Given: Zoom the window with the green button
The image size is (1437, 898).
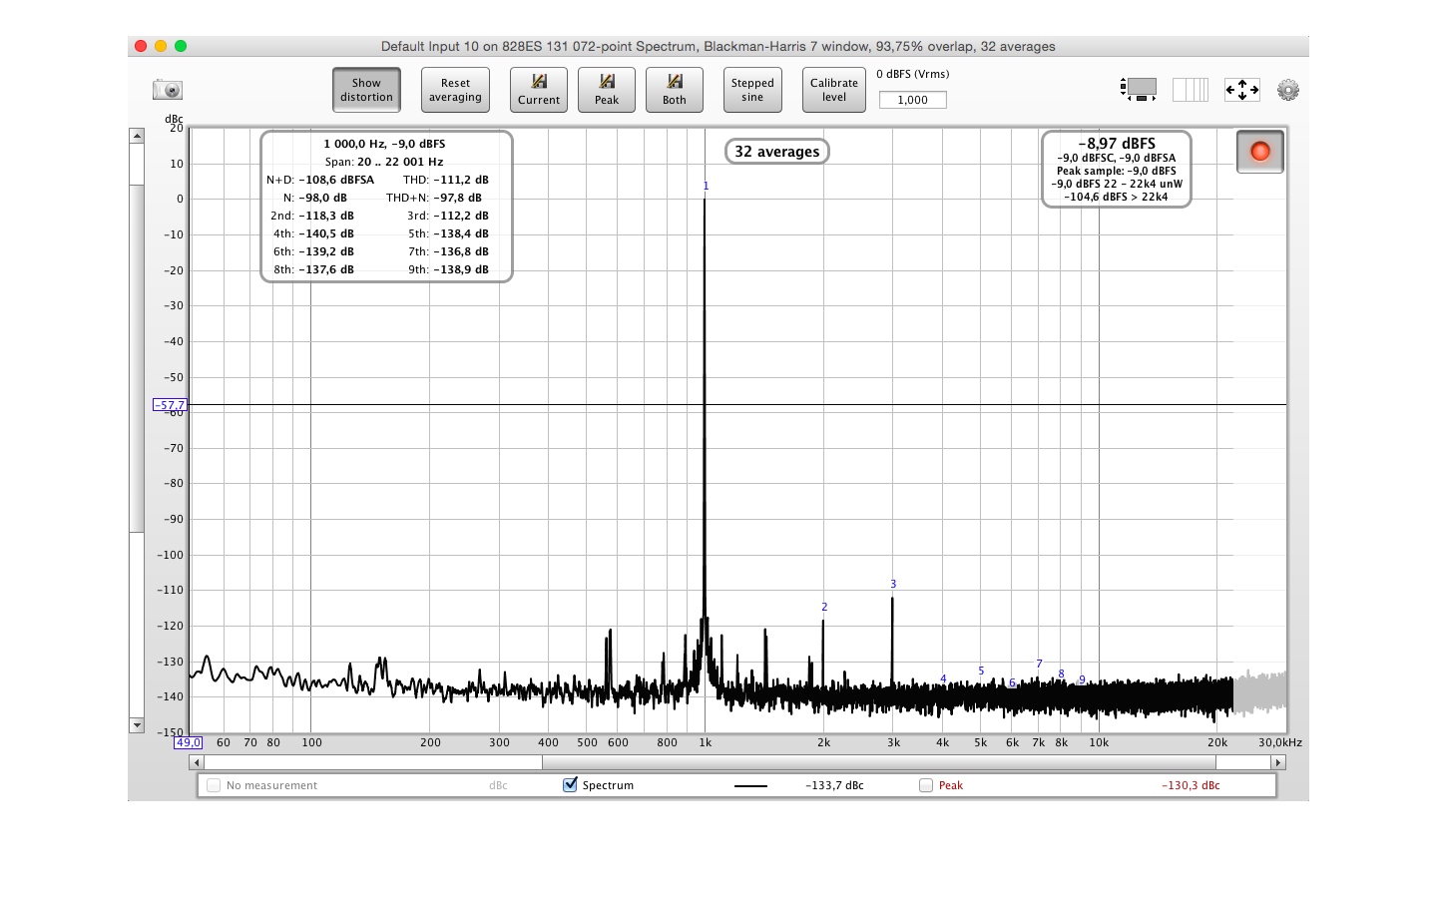Looking at the screenshot, I should (181, 46).
